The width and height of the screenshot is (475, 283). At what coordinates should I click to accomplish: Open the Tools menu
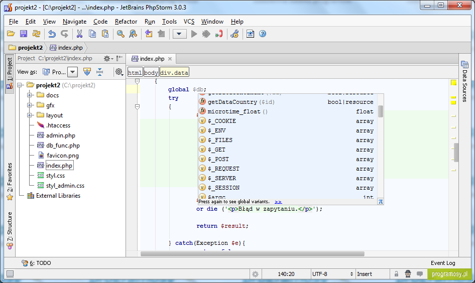169,22
